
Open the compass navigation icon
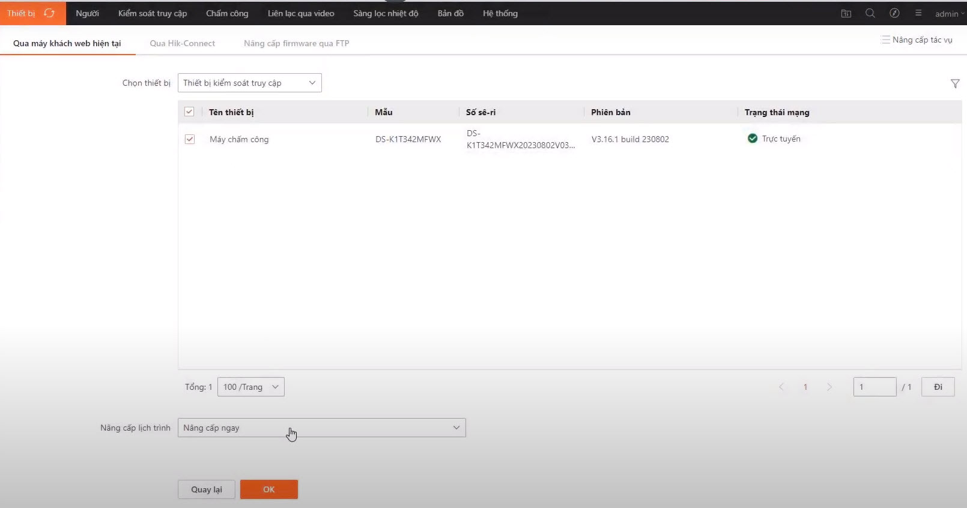[894, 13]
